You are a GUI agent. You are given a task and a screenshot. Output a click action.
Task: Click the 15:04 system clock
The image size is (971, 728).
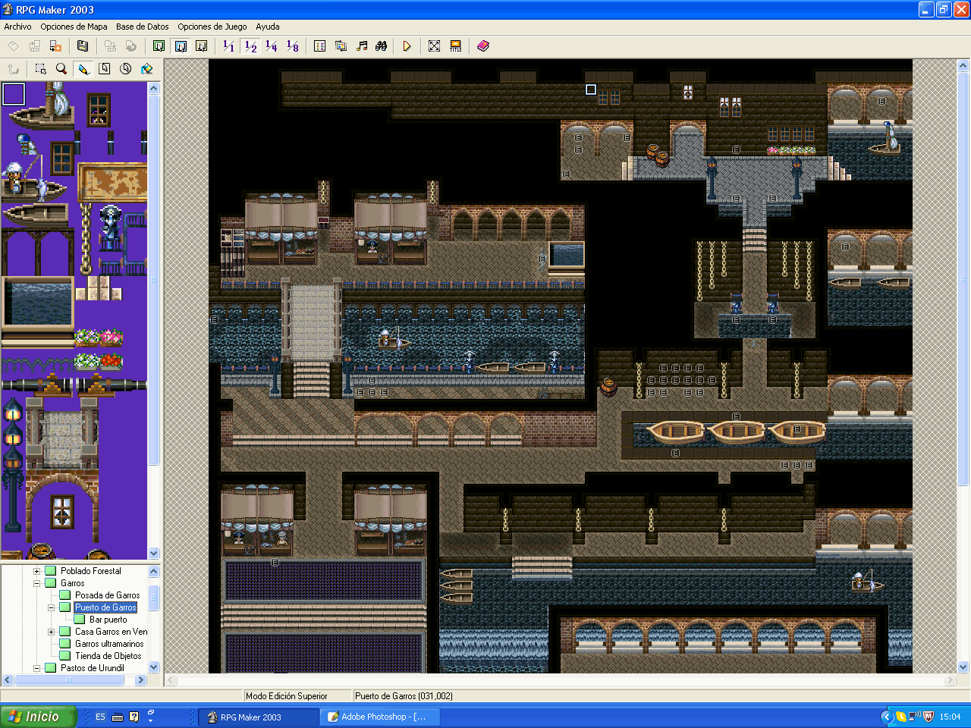tap(950, 717)
